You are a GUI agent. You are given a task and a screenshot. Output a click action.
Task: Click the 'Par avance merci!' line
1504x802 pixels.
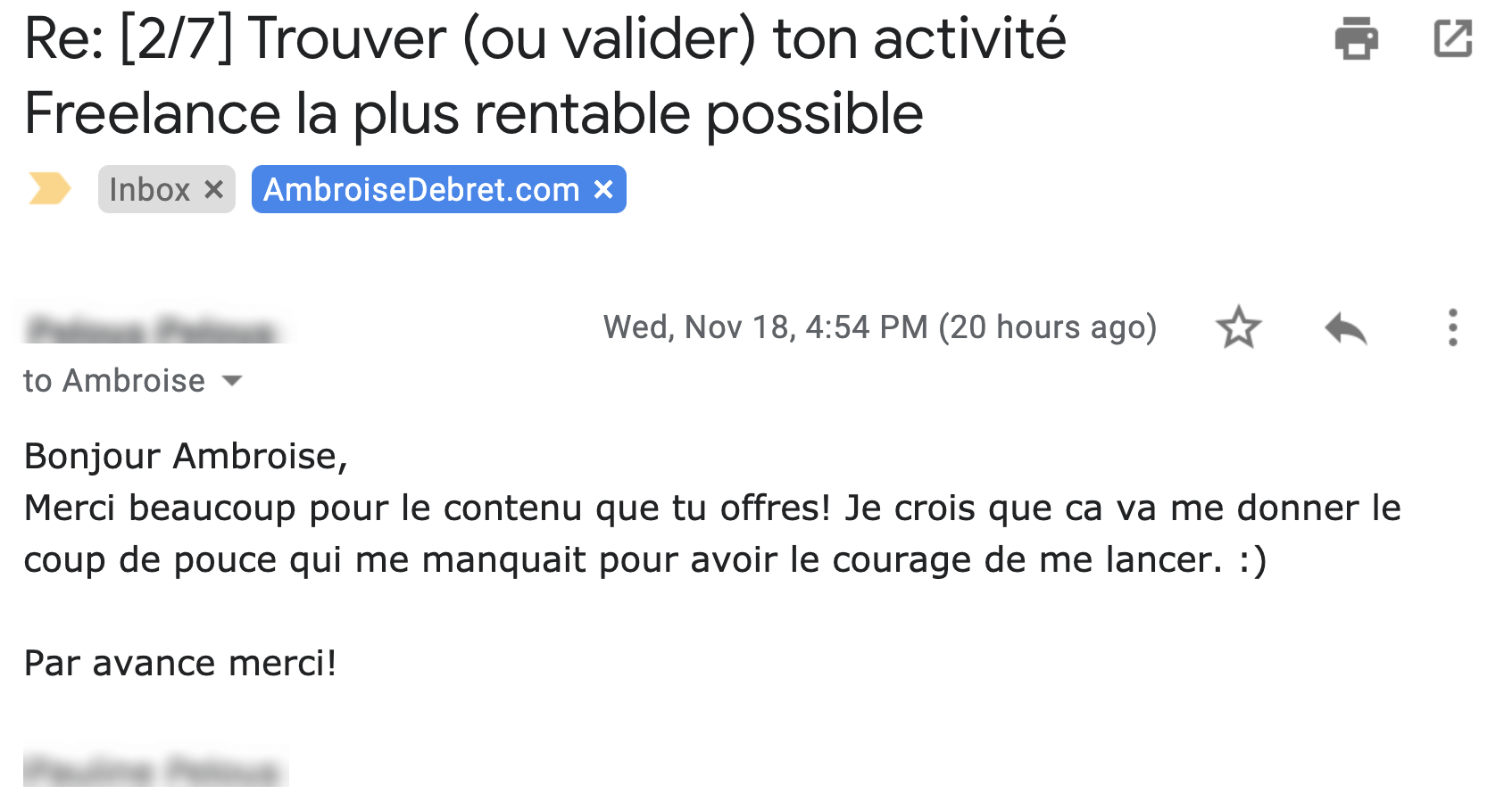180,663
